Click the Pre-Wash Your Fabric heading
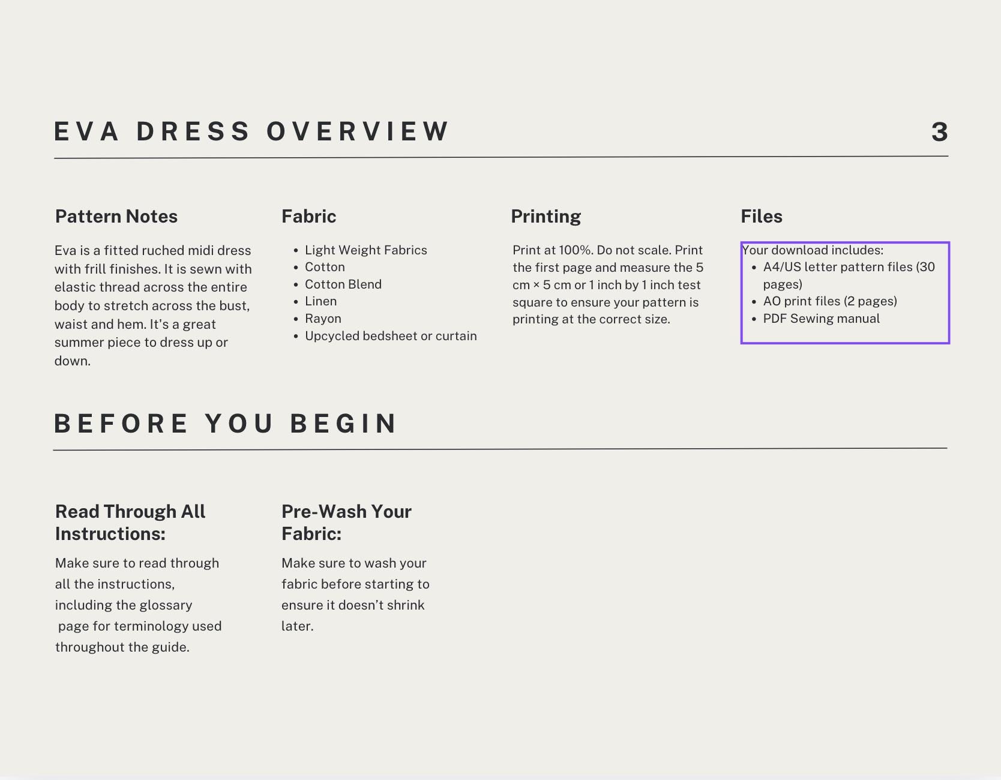The height and width of the screenshot is (780, 1001). pos(346,522)
